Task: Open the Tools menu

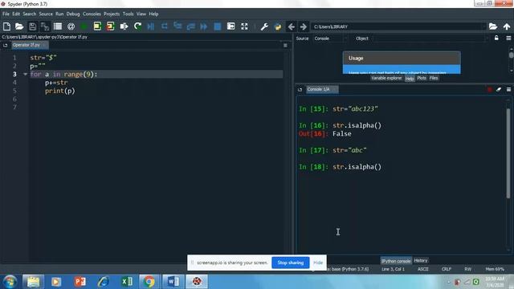Action: 128,14
